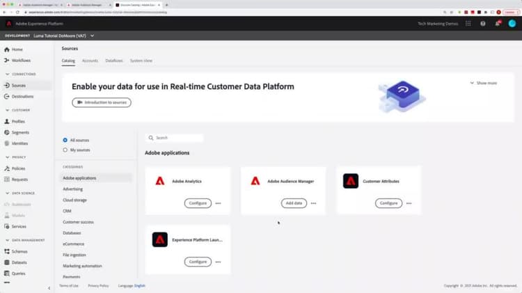Select the Cloud storage category

point(74,200)
